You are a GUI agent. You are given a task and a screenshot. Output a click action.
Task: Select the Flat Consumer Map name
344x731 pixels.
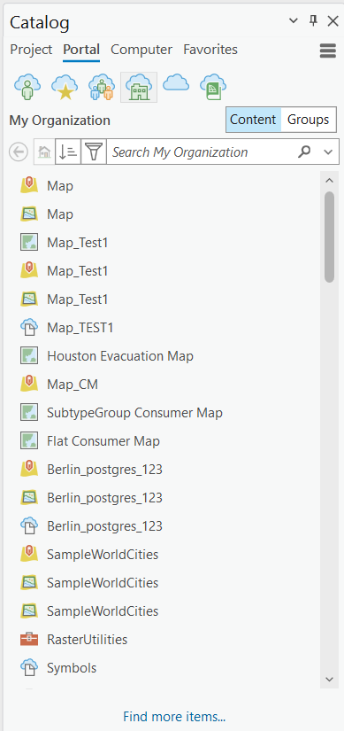tap(103, 441)
